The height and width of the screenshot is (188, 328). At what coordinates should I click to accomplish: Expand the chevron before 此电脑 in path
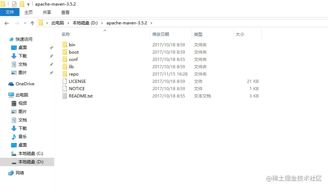[47, 23]
